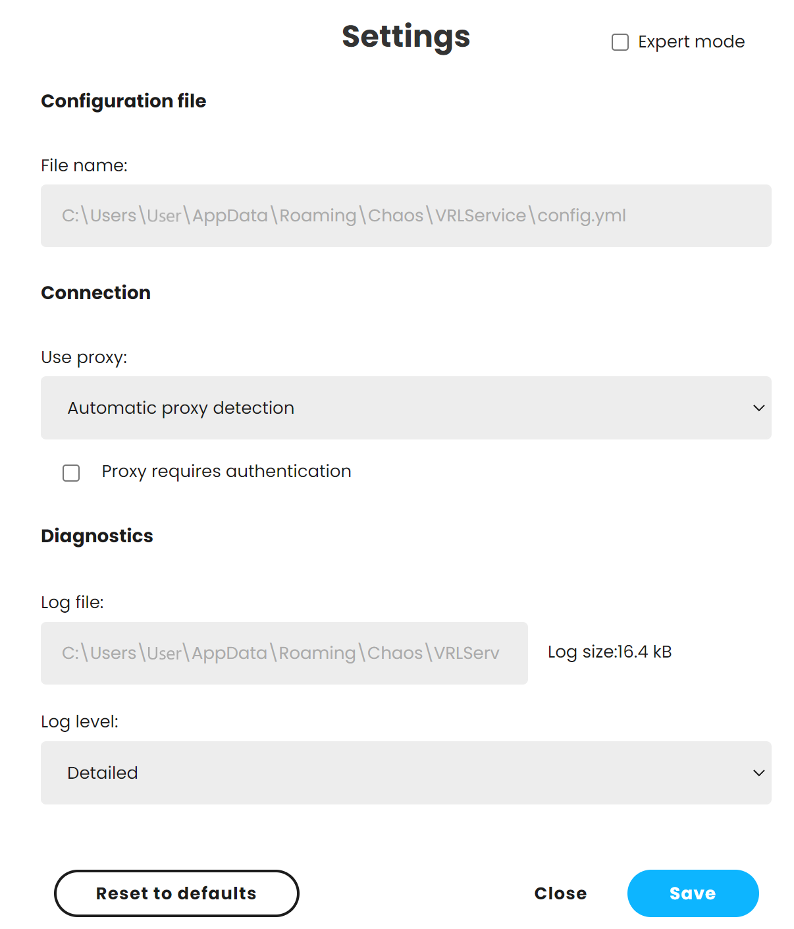
Task: Click the Settings dialog title
Action: pyautogui.click(x=406, y=38)
